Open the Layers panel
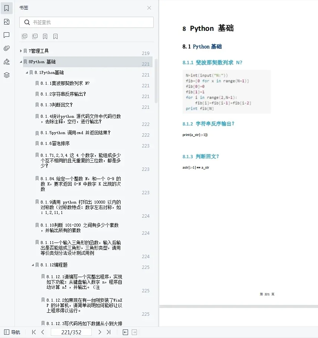 point(7,75)
